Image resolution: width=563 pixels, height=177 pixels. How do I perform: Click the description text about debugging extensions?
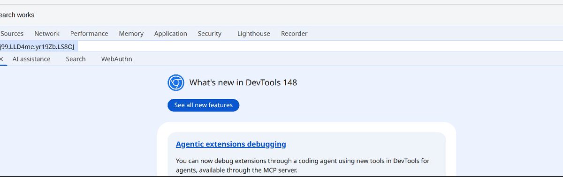[303, 166]
